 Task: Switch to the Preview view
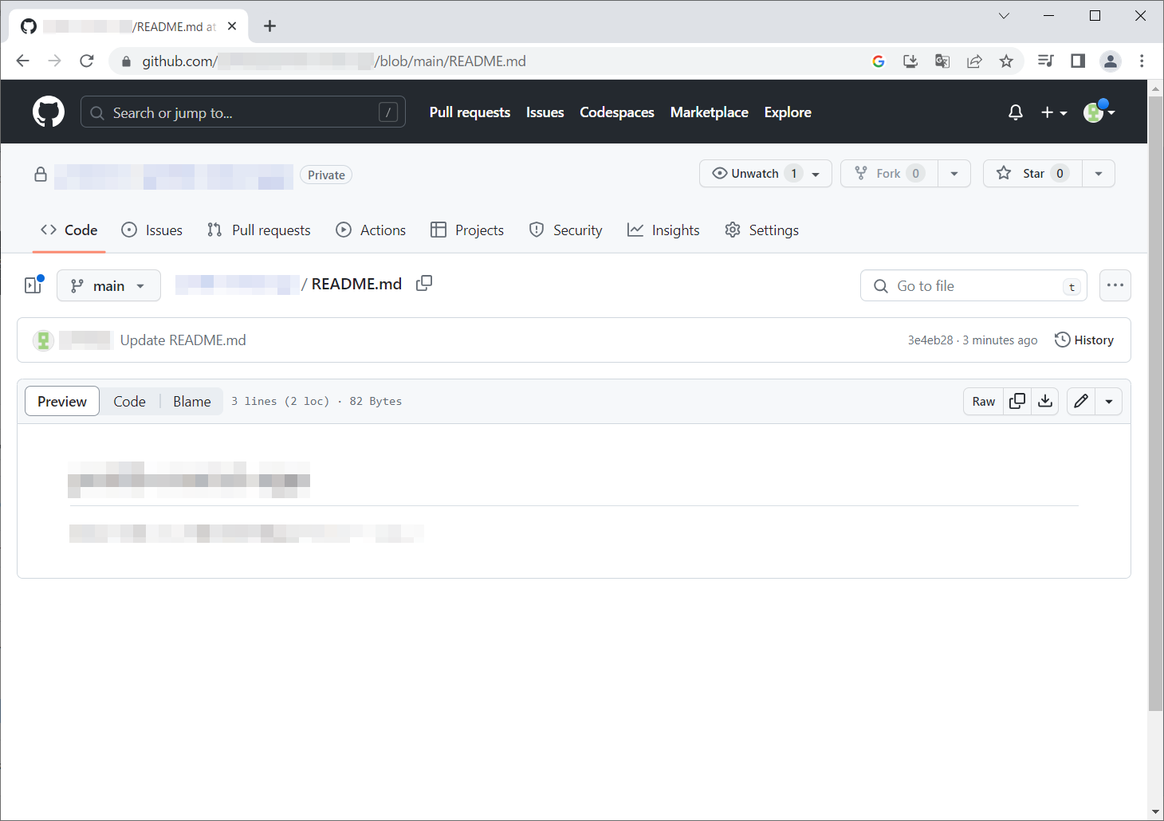[x=62, y=402]
